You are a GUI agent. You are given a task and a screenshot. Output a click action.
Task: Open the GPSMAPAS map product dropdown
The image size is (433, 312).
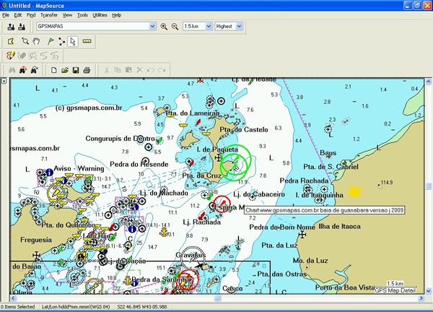click(152, 27)
